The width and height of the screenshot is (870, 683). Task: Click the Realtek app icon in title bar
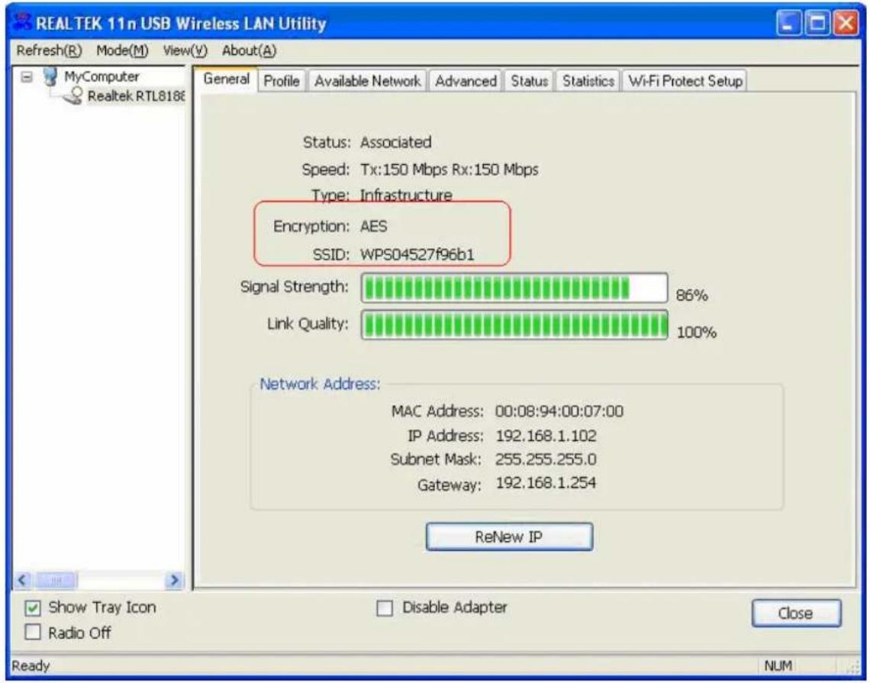21,21
